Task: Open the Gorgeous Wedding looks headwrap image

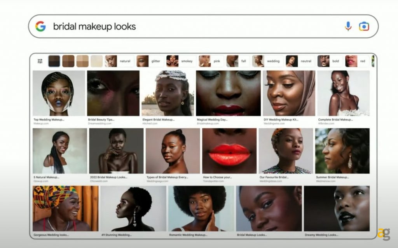Action: (65, 208)
